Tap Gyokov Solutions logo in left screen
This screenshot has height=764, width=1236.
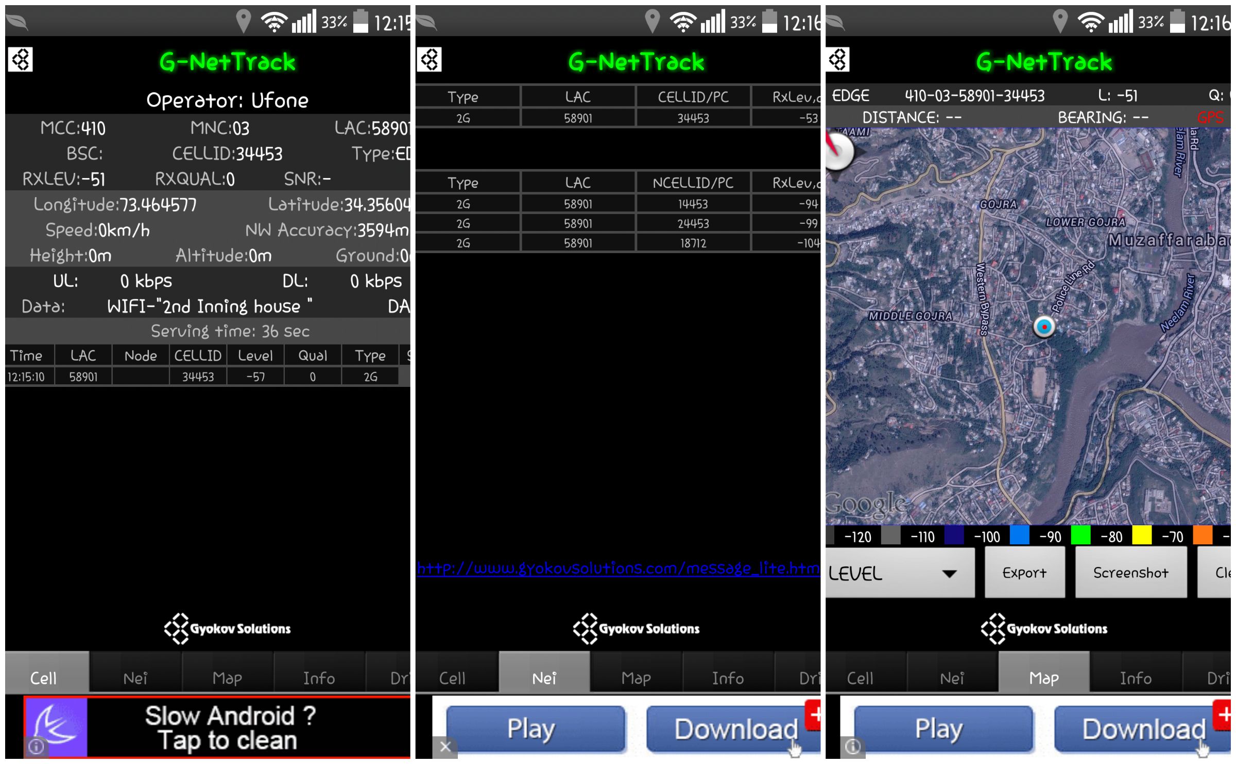click(227, 629)
